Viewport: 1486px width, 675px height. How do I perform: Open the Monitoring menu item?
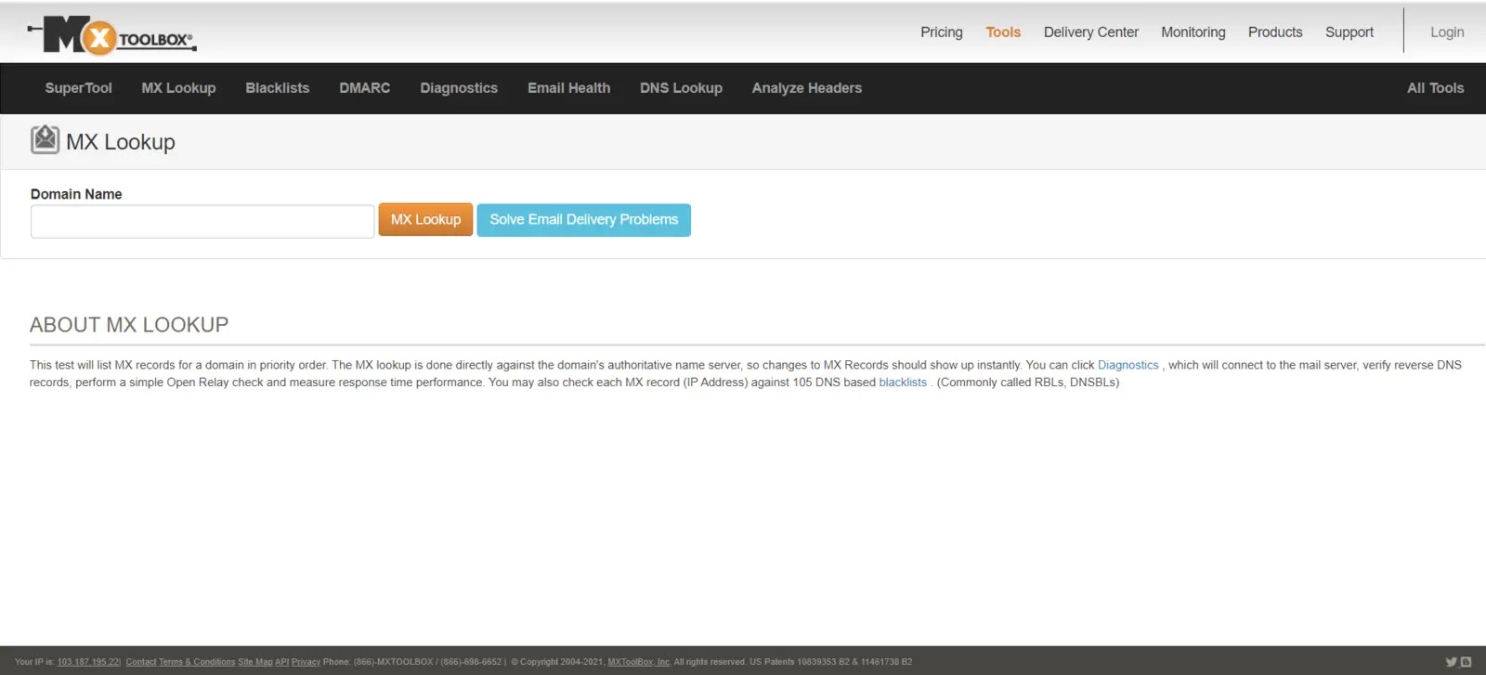[x=1193, y=32]
